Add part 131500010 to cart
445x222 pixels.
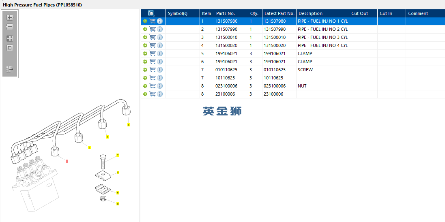pyautogui.click(x=153, y=37)
